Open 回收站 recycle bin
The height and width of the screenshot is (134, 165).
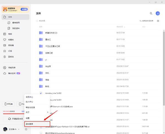(10, 57)
